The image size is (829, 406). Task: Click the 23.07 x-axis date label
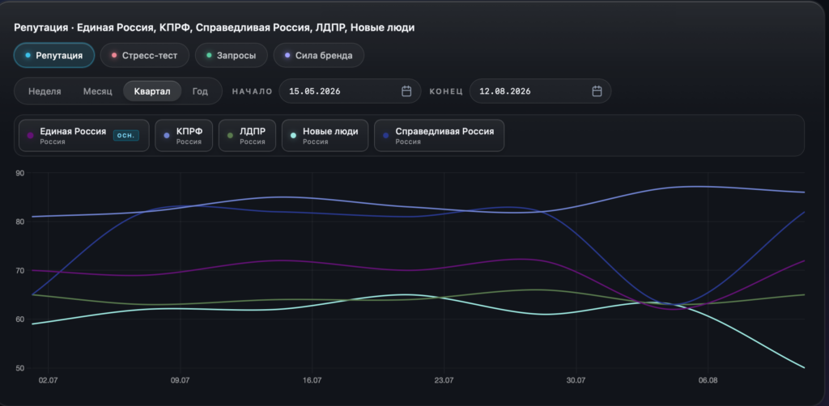click(x=444, y=381)
